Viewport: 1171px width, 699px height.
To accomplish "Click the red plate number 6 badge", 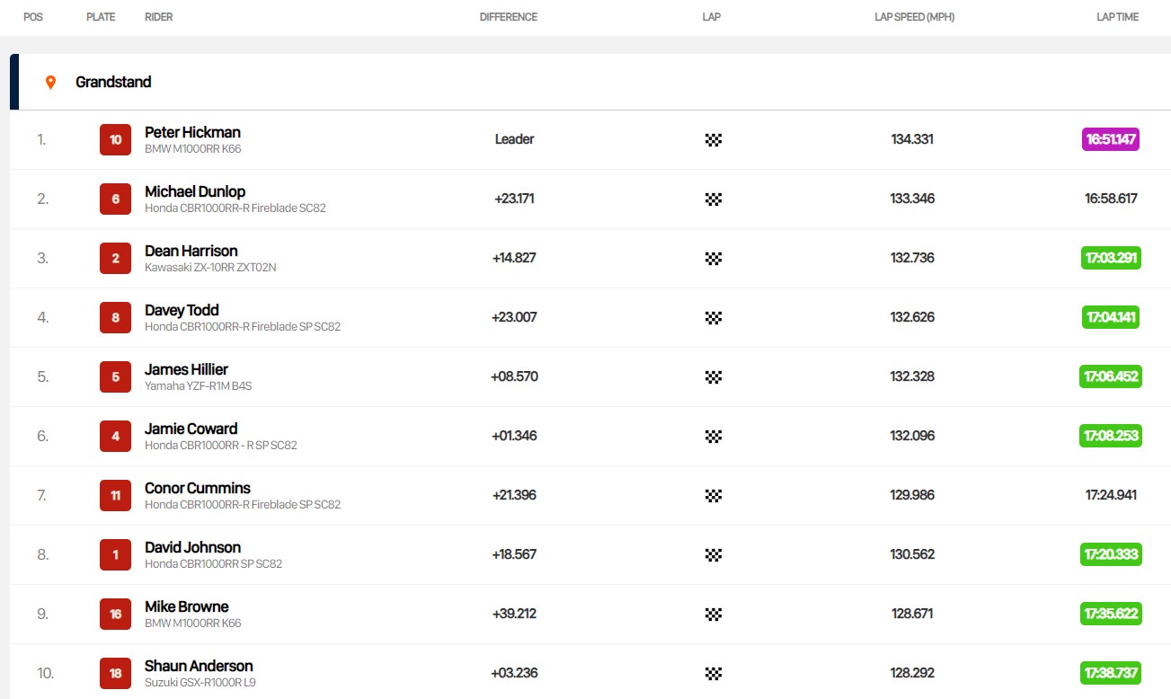I will click(115, 199).
